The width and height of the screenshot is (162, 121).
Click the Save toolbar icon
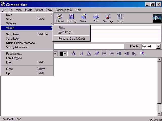[x=84, y=18]
